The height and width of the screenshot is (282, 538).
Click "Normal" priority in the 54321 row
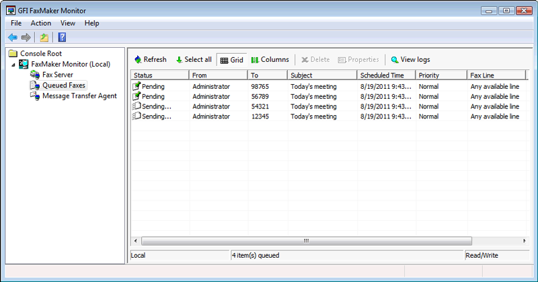pyautogui.click(x=428, y=106)
